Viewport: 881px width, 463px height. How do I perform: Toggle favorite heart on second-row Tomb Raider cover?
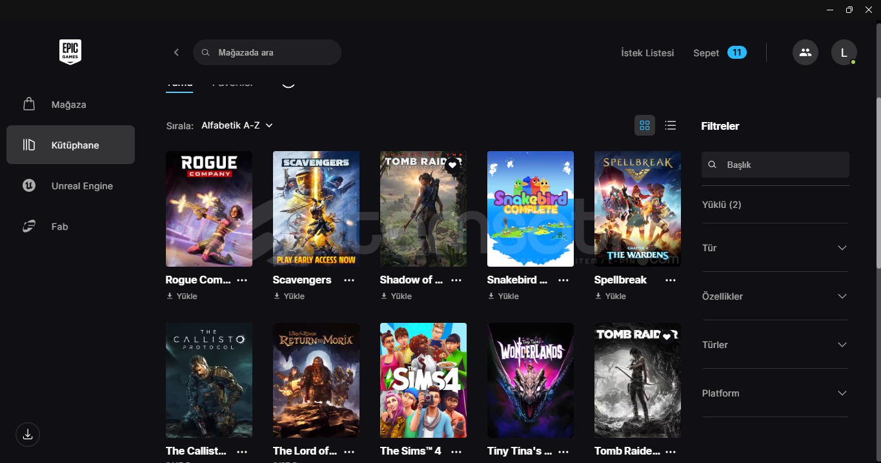pyautogui.click(x=667, y=336)
